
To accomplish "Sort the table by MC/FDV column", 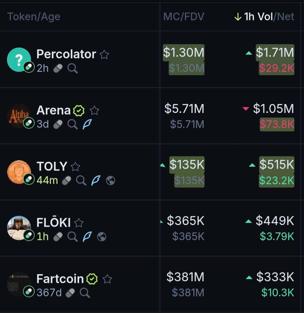I will [x=183, y=17].
